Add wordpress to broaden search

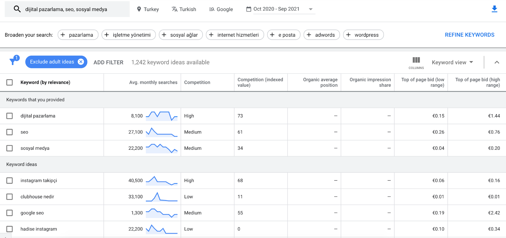coord(363,35)
